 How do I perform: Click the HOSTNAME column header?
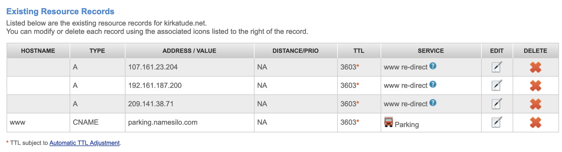pos(38,51)
